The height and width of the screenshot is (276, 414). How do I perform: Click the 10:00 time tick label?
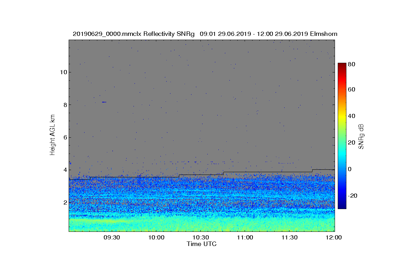click(x=156, y=238)
